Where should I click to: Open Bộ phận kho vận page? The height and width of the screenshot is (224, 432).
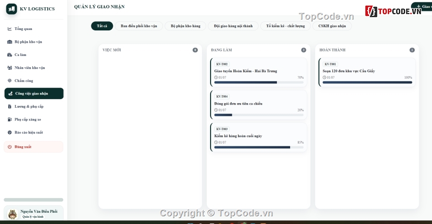click(x=34, y=42)
